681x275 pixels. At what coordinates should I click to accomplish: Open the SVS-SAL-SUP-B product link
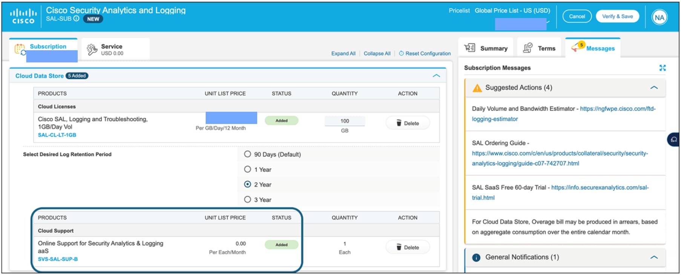(58, 259)
